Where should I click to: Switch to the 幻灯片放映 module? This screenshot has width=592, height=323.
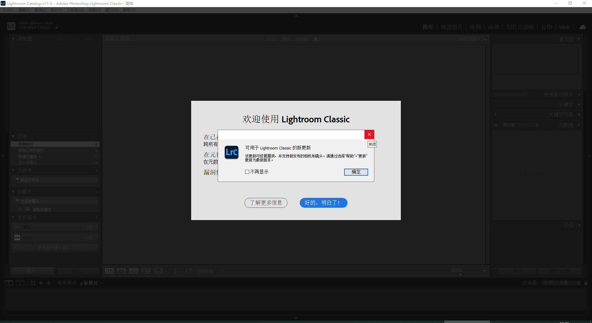520,27
